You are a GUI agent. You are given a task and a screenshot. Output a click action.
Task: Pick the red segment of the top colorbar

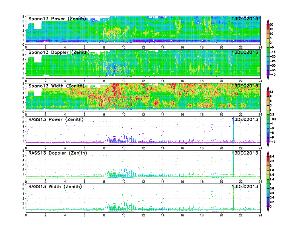268,27
